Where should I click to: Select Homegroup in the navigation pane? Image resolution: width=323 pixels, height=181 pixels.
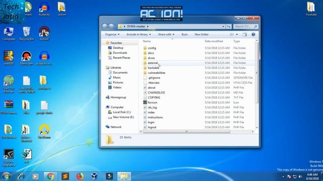click(118, 97)
